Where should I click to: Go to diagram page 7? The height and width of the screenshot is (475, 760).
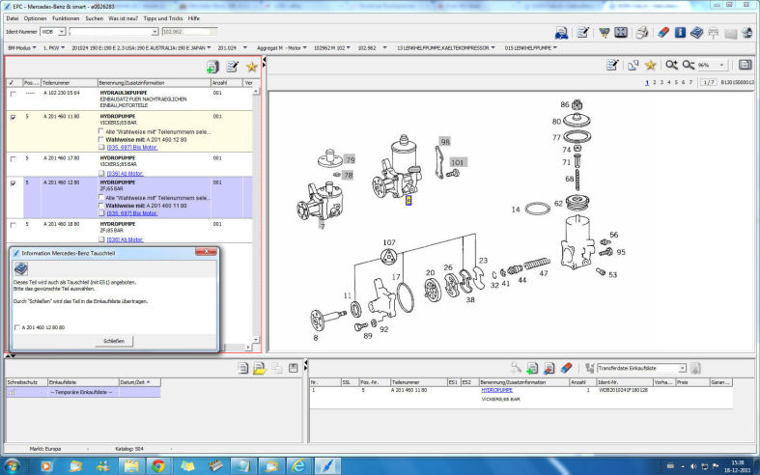[x=690, y=82]
